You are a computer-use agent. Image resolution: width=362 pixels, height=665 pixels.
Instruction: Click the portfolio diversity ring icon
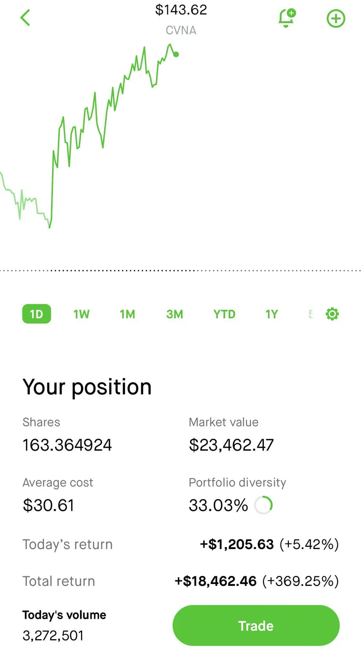click(x=263, y=505)
